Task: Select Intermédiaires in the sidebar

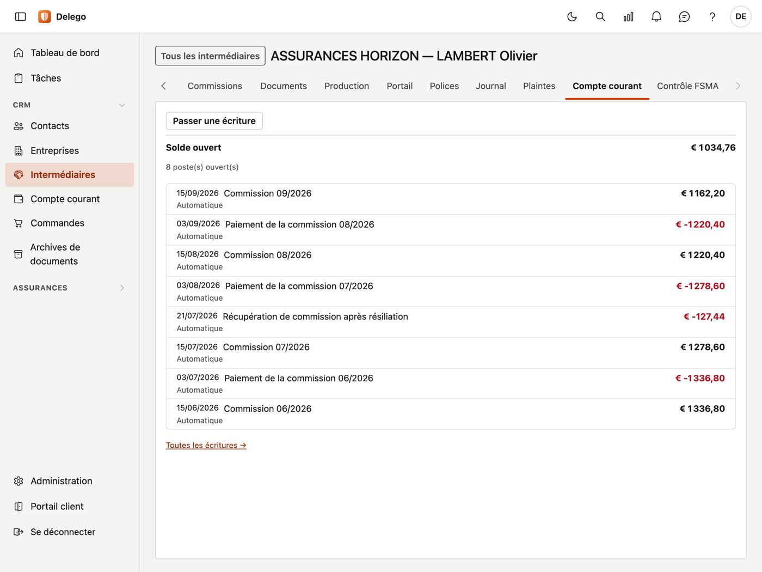Action: coord(70,175)
